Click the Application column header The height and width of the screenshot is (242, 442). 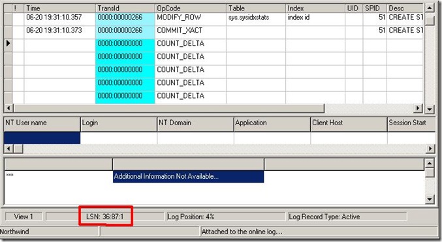(272, 124)
